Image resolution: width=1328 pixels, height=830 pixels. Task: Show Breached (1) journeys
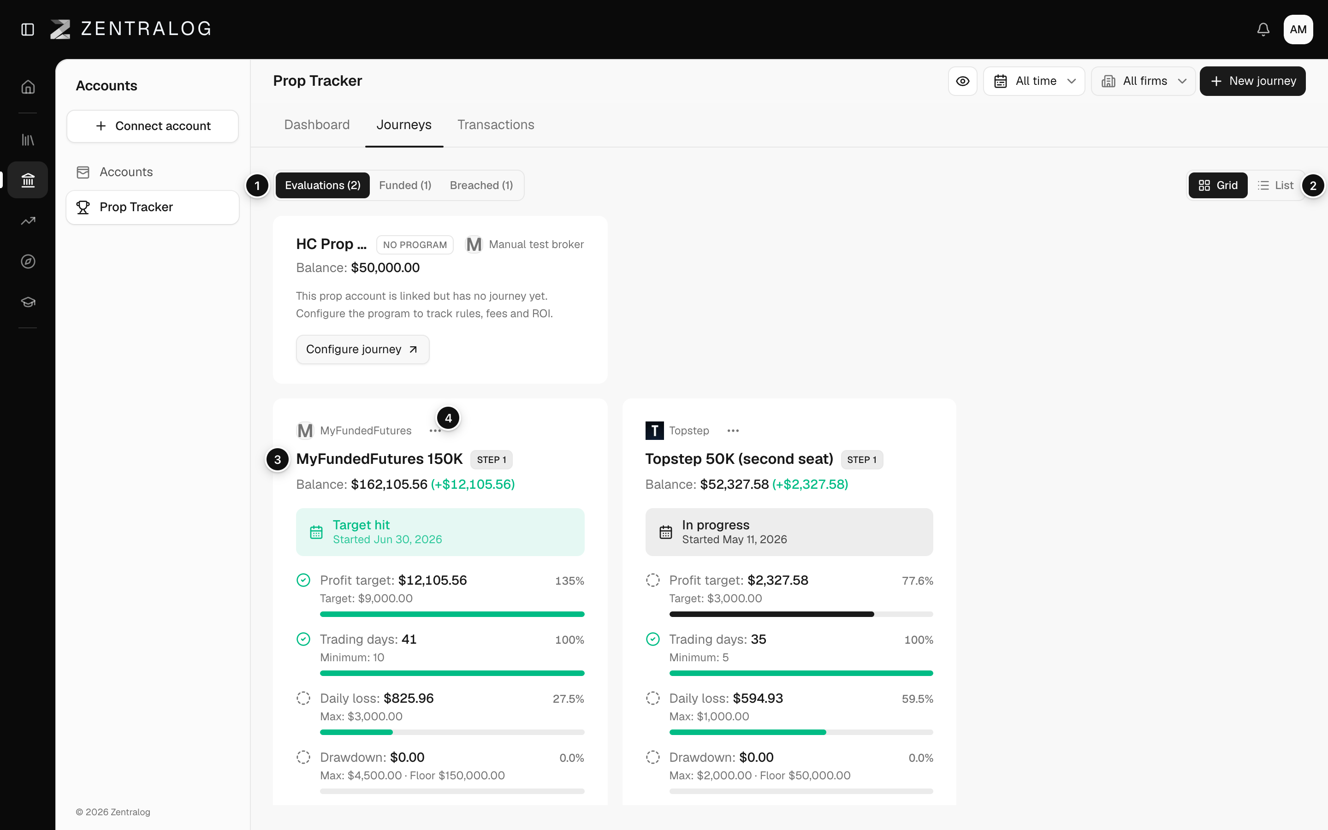(481, 185)
